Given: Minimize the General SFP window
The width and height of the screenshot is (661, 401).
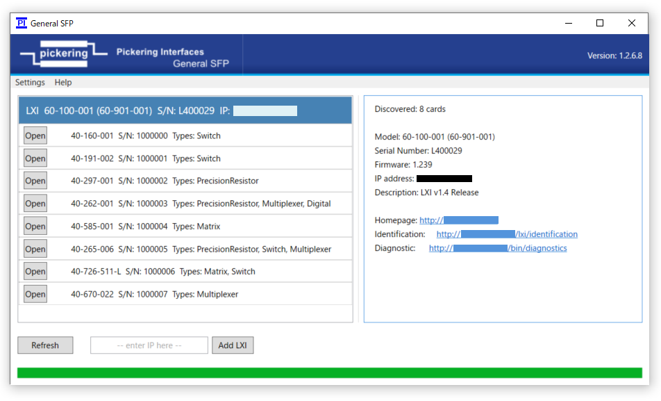Looking at the screenshot, I should 568,23.
